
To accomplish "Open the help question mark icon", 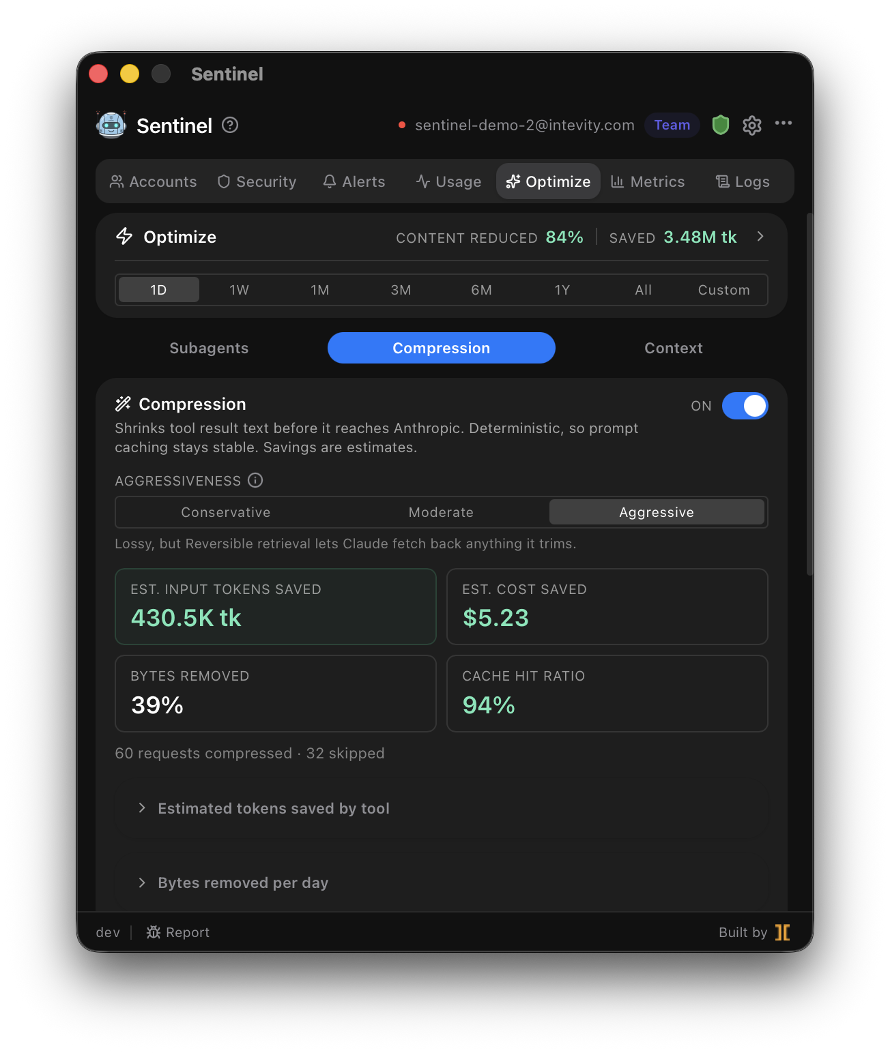I will tap(230, 125).
